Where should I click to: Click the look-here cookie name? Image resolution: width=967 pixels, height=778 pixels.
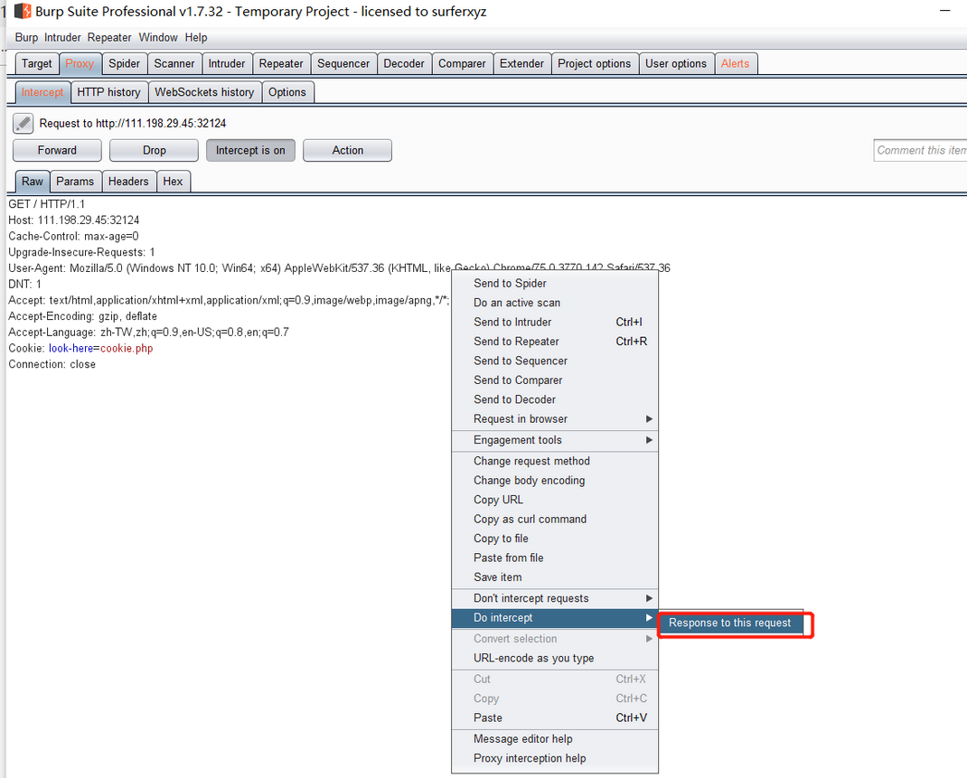[x=70, y=348]
